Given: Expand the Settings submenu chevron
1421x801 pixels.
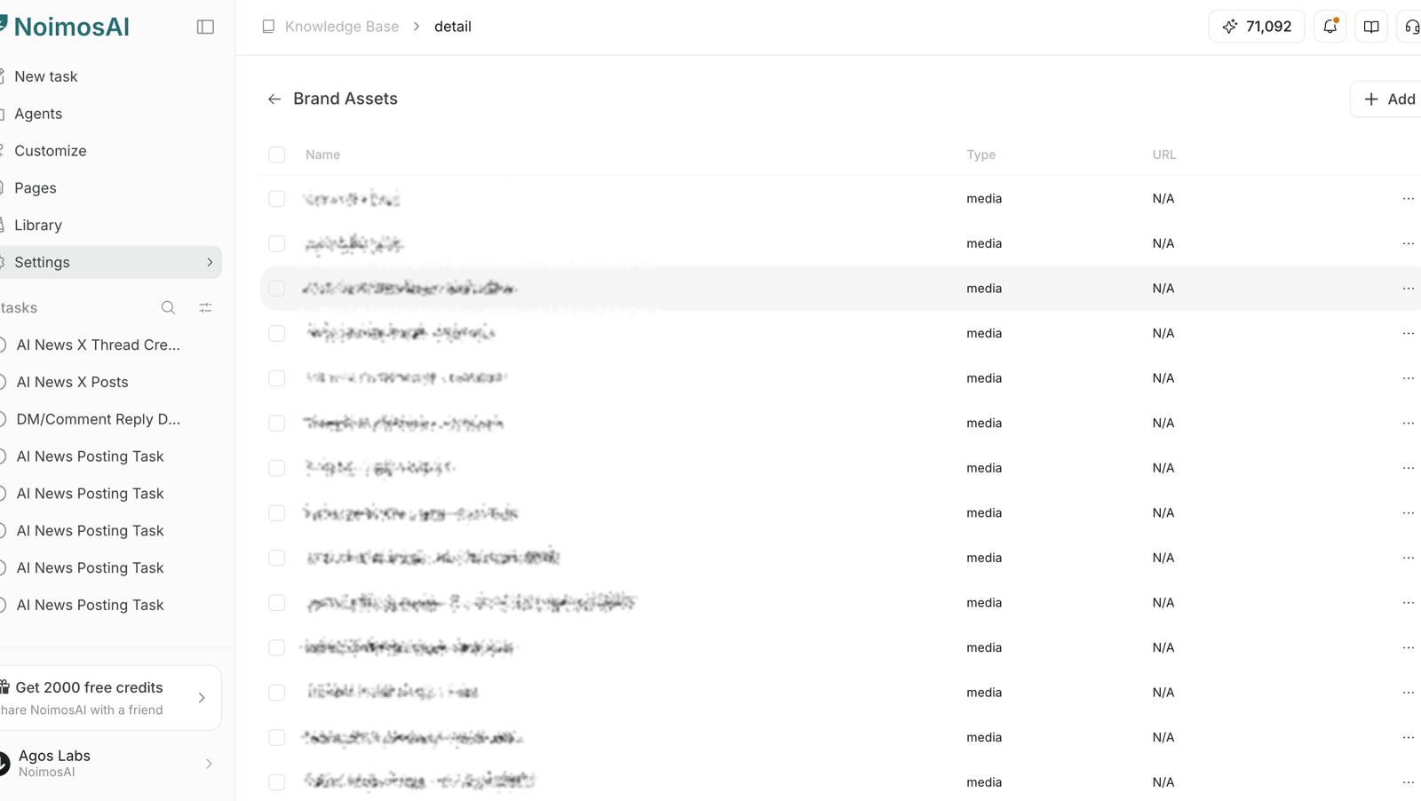Looking at the screenshot, I should click(x=210, y=262).
